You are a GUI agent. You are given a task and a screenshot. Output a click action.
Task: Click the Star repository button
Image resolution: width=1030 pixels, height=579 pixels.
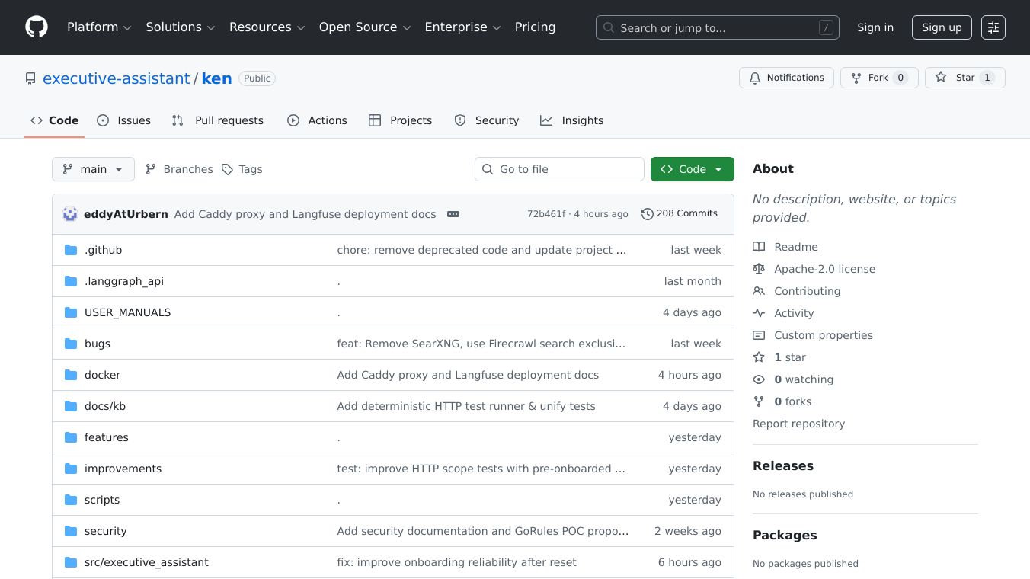pos(964,78)
